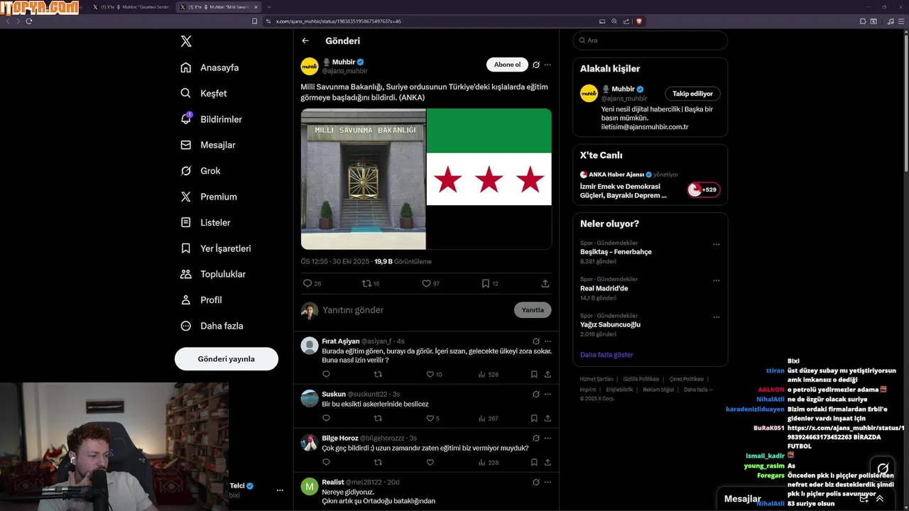Open more options on Realist's reply
This screenshot has width=909, height=511.
[548, 482]
